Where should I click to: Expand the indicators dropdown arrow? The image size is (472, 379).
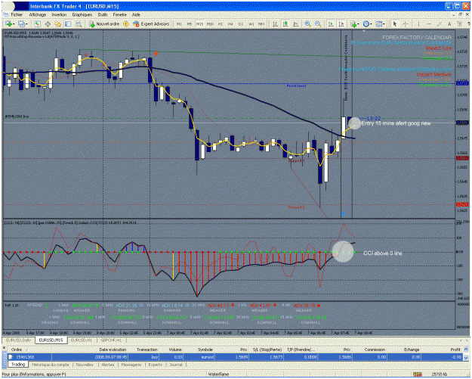tap(359, 24)
